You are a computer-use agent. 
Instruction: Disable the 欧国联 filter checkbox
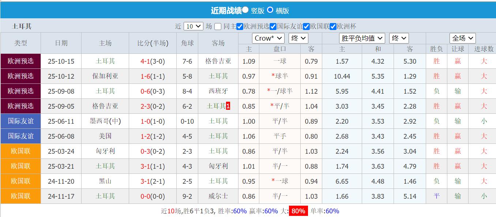307,26
